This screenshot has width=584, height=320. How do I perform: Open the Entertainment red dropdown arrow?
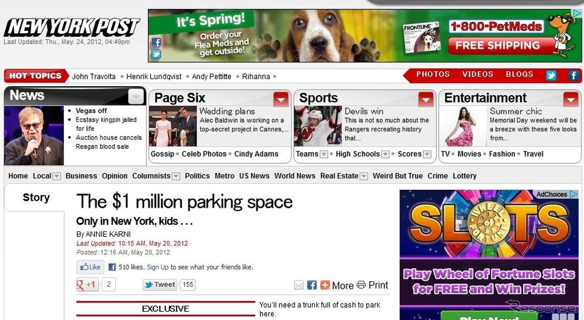(x=571, y=99)
